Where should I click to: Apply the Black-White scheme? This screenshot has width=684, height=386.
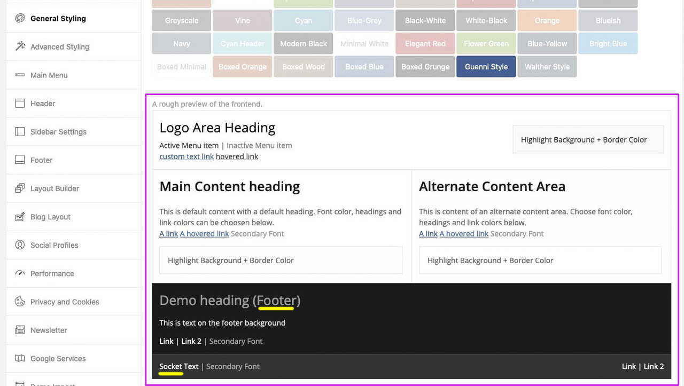pyautogui.click(x=425, y=20)
